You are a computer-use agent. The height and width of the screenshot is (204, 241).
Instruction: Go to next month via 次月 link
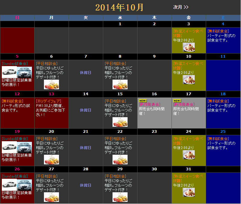pos(181,7)
